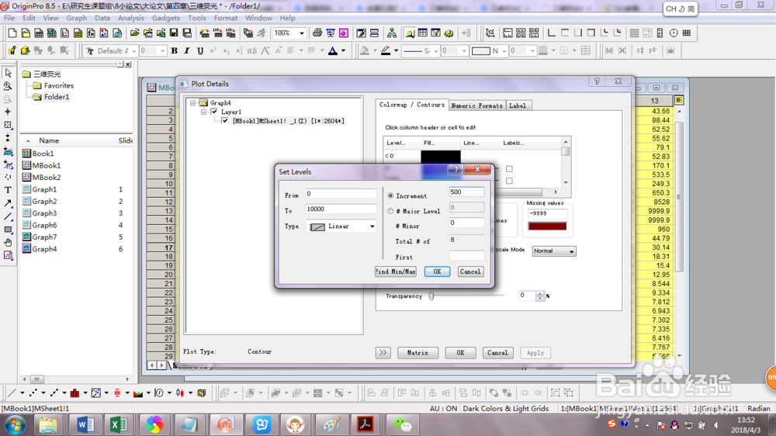
Task: Switch to the Numeric Formats tab
Action: click(476, 106)
